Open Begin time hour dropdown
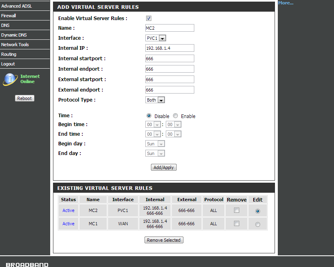This screenshot has width=334, height=267. (x=153, y=124)
